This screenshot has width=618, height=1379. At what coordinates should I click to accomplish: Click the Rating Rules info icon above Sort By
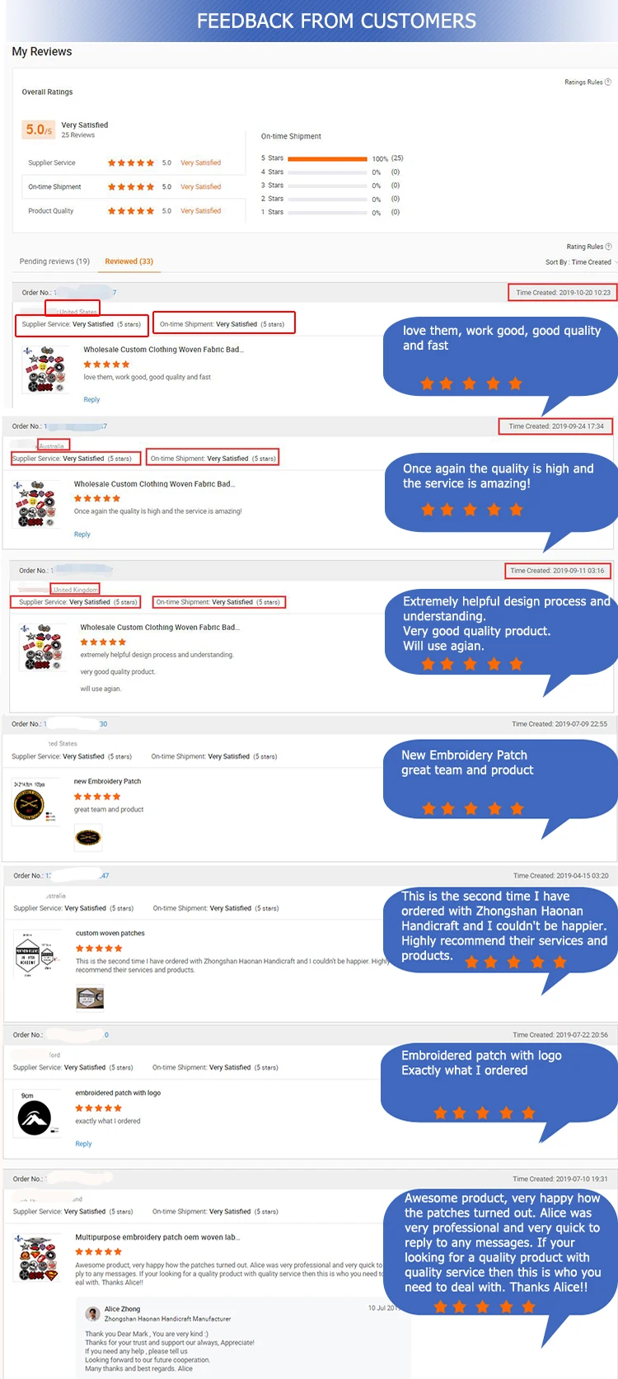coord(609,247)
